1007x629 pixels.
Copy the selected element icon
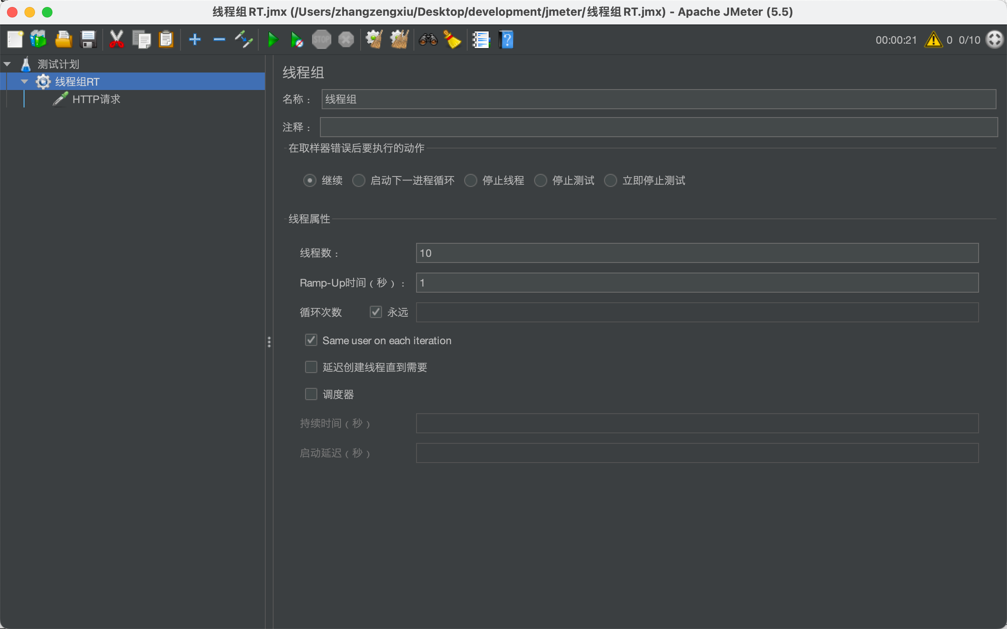[141, 40]
